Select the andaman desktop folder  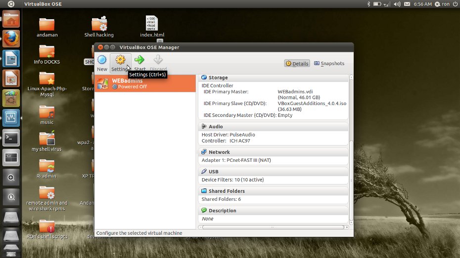click(47, 28)
